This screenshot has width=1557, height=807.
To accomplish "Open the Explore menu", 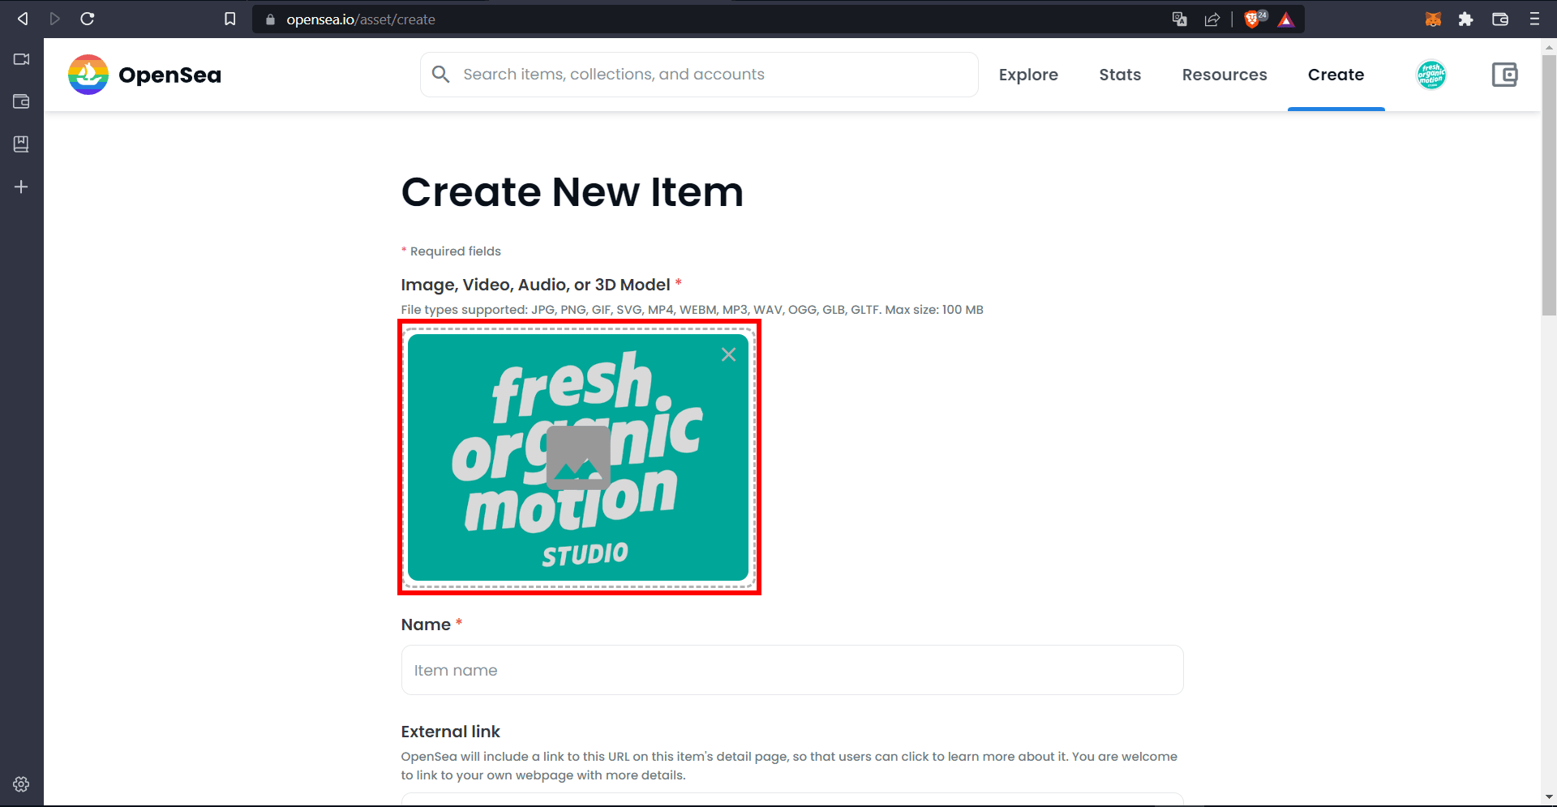I will pos(1028,75).
